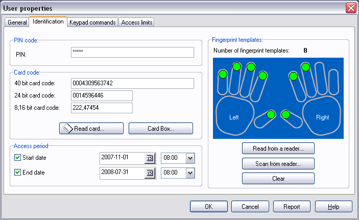Open the End date calendar picker icon

(150, 173)
